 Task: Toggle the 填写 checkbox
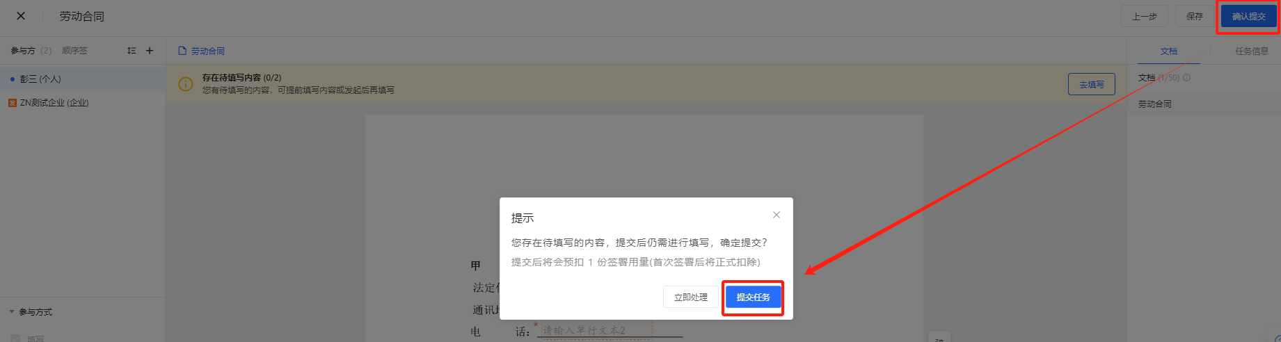click(15, 339)
